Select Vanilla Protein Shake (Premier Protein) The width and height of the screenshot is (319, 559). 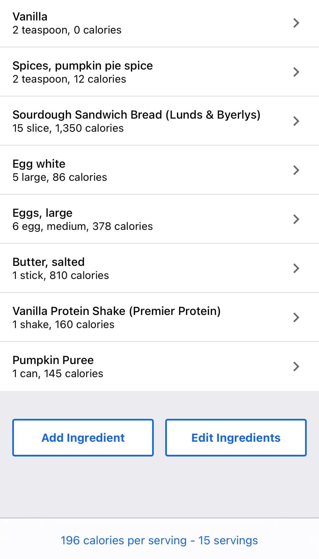117,311
